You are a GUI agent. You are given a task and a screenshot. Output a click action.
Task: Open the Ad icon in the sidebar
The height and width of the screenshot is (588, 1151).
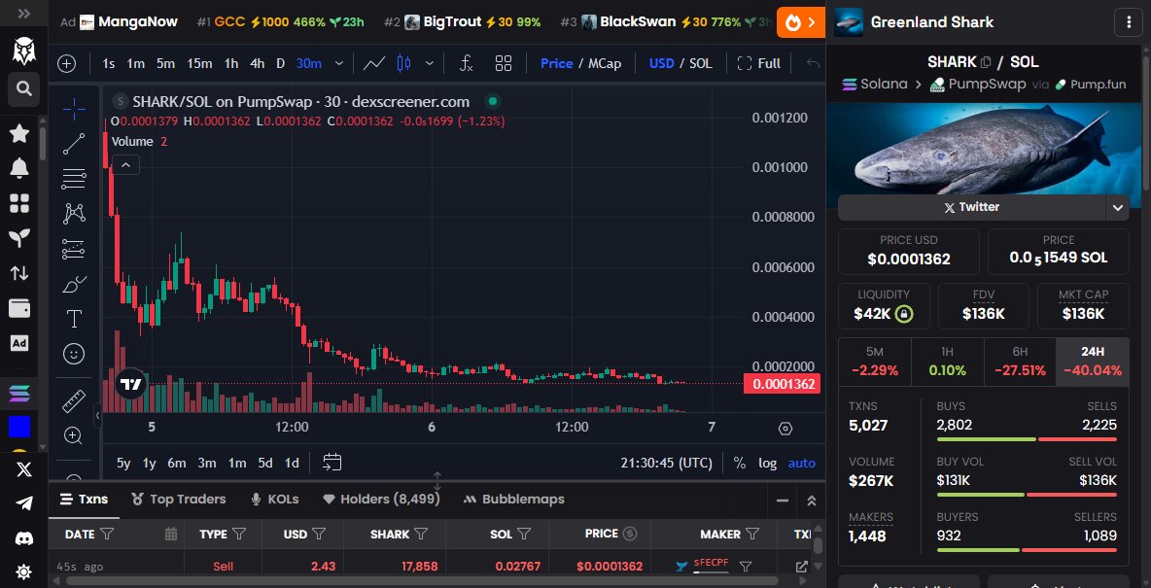[19, 343]
